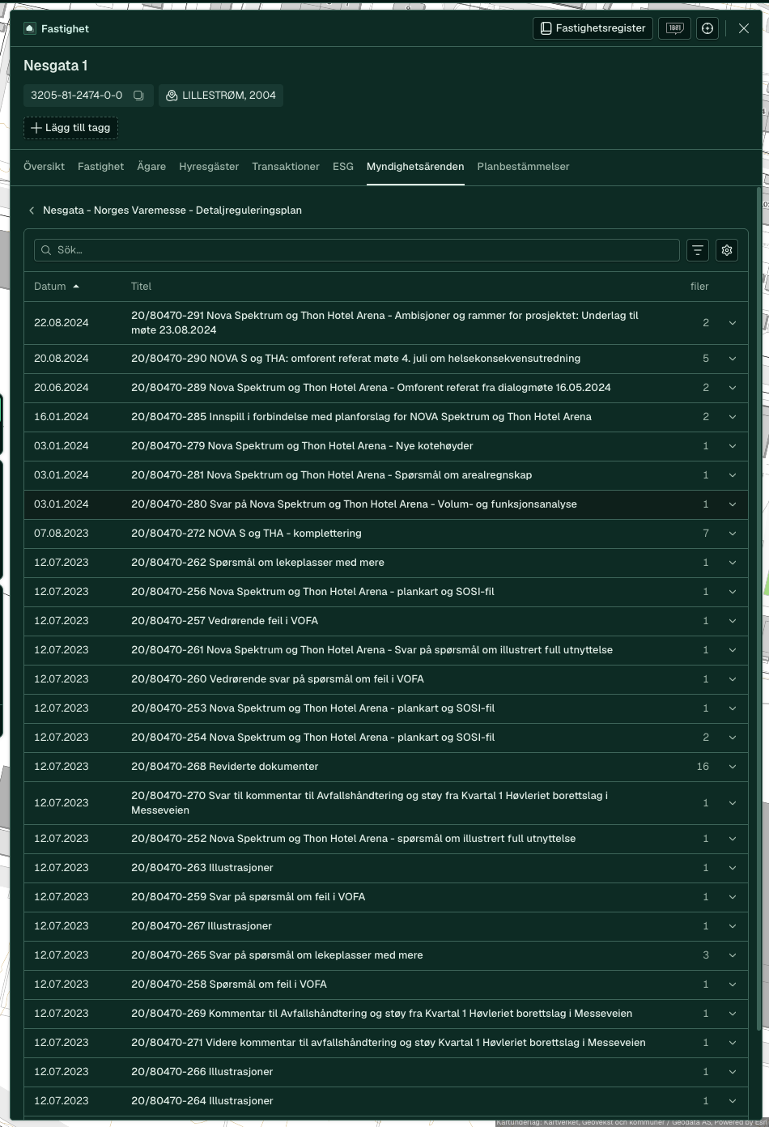Screen dimensions: 769x1127
Task: Select the ESG tab
Action: click(343, 167)
